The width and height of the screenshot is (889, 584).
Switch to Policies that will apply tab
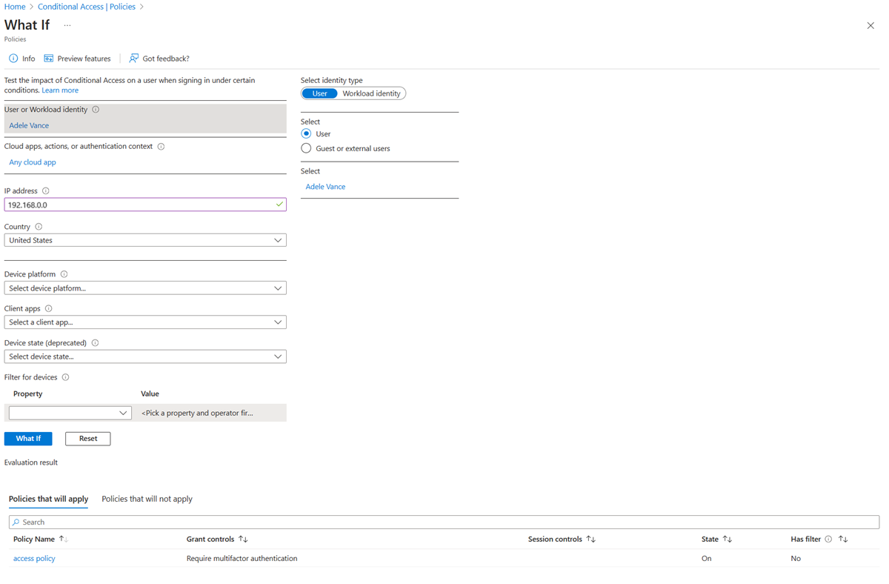pyautogui.click(x=48, y=500)
